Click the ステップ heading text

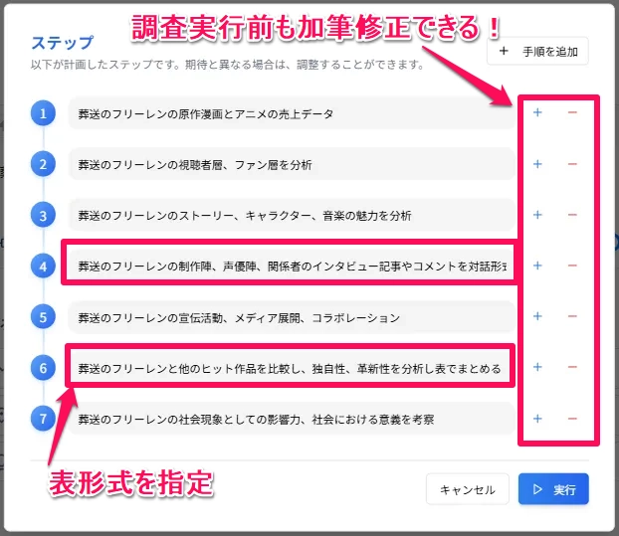[x=63, y=43]
